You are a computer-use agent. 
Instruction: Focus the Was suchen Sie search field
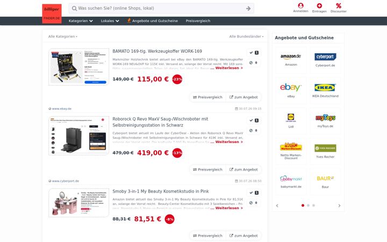click(161, 9)
